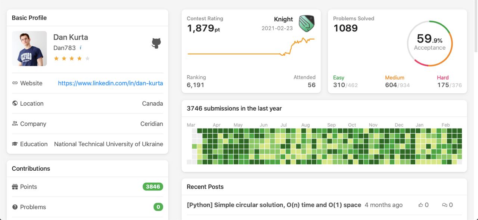Screen dimensions: 478x220
Task: Click the green 3846 points badge
Action: 153,187
